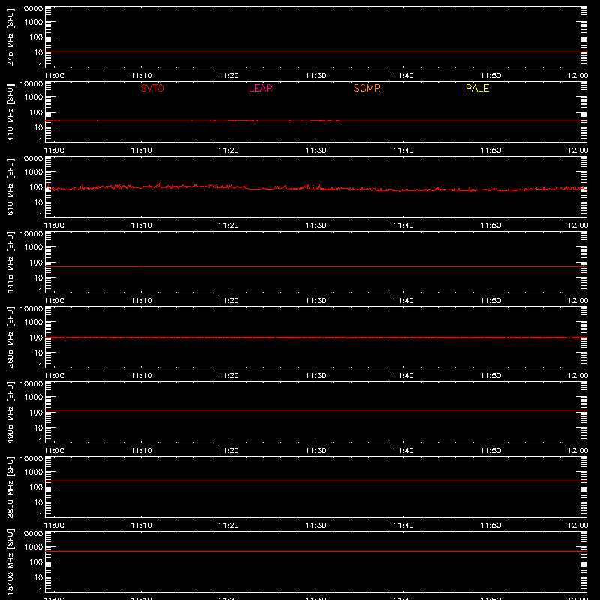Screen dimensions: 600x600
Task: Click the "245 MHz [SFU]" axis title
Action: tap(10, 37)
